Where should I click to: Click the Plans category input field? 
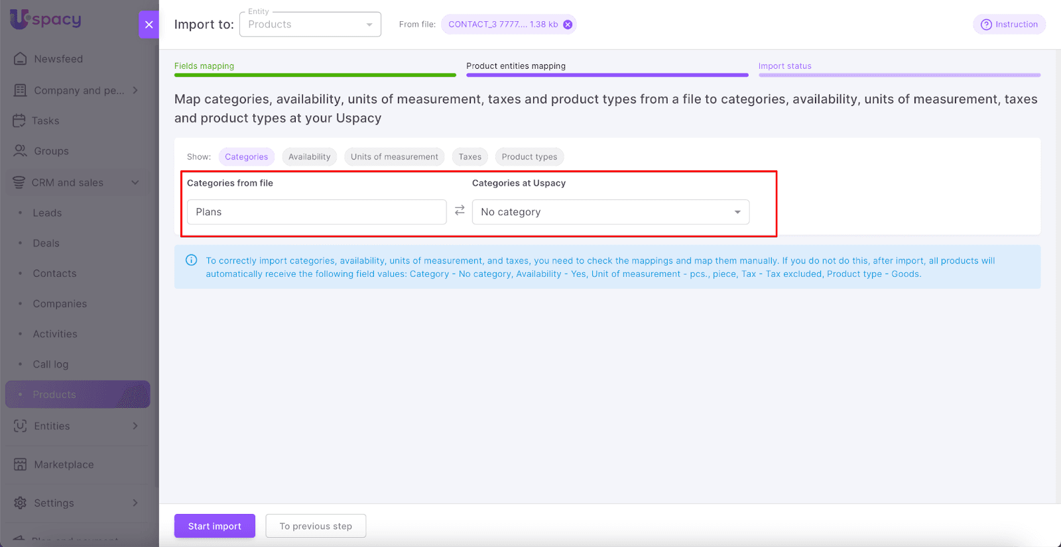[316, 212]
